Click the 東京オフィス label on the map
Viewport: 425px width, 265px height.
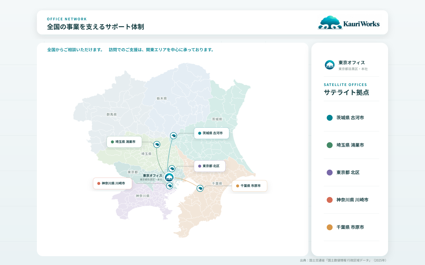tap(153, 175)
